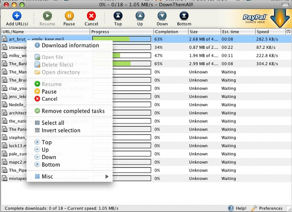
Task: Choose Cancel in the context menu
Action: pos(70,99)
